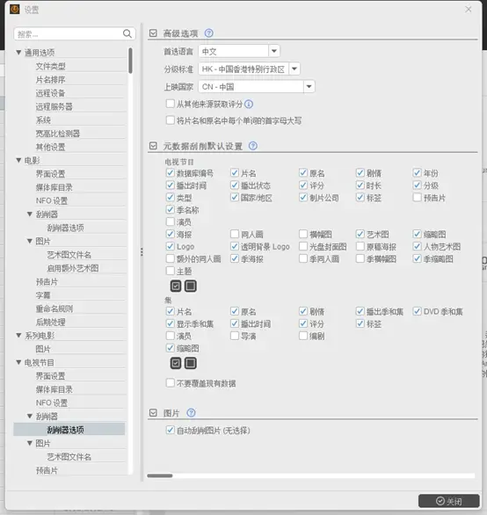Select 重命名规则 in the settings tree
487x515 pixels.
[55, 308]
